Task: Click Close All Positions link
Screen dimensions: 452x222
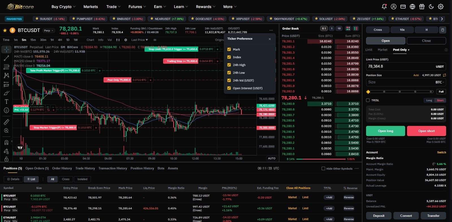Action: (x=298, y=188)
